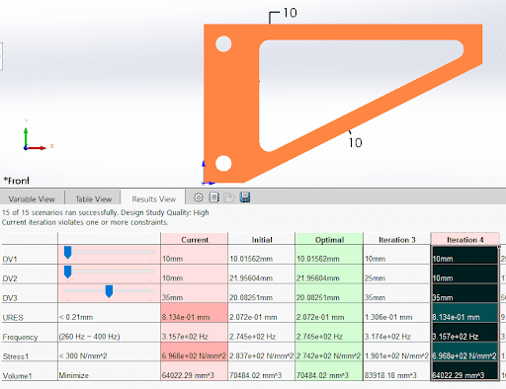Click the diagonal rib dimension label 10

[x=356, y=142]
